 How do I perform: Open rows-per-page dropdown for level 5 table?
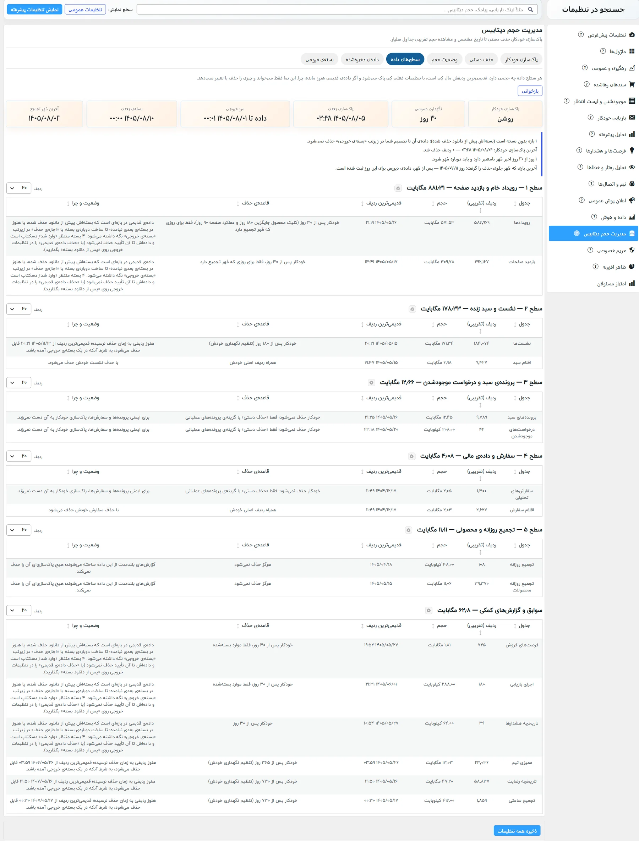click(18, 530)
